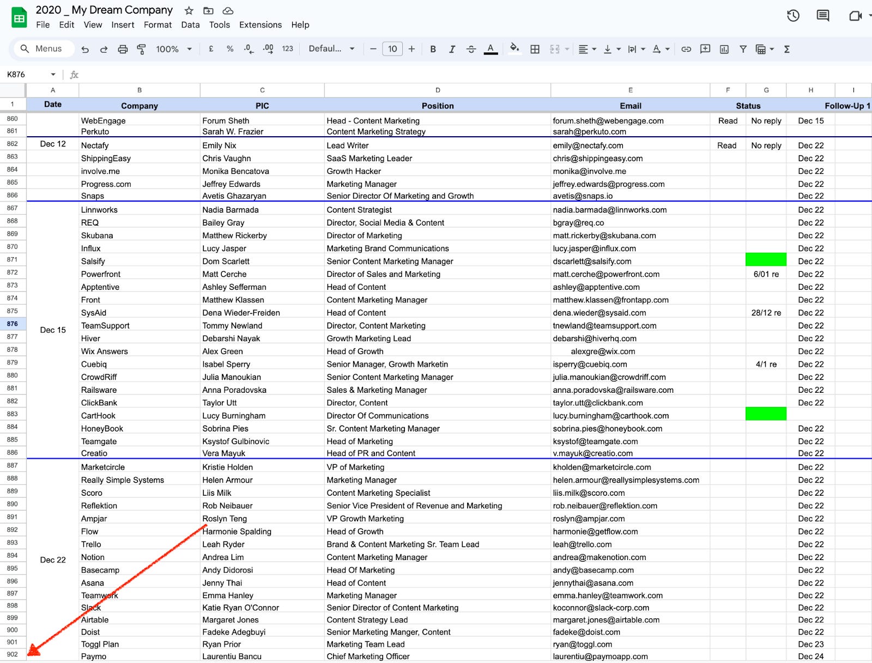
Task: Decrease font size minus button
Action: click(373, 49)
